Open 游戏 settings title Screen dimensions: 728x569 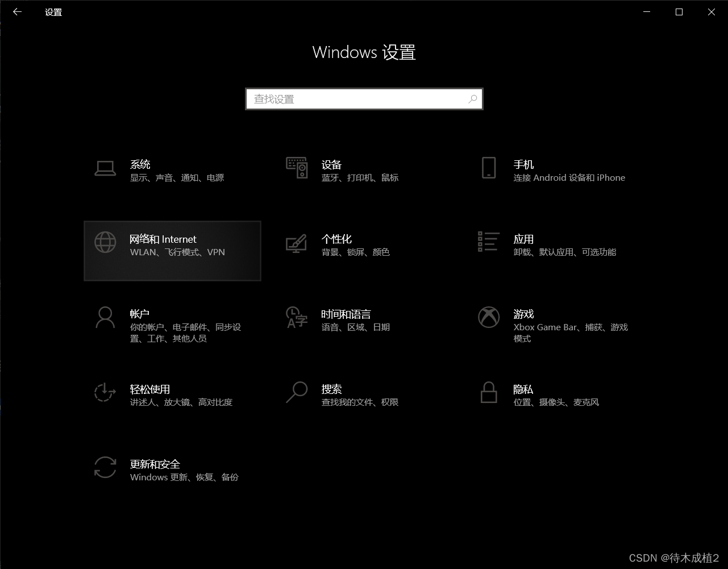point(523,314)
